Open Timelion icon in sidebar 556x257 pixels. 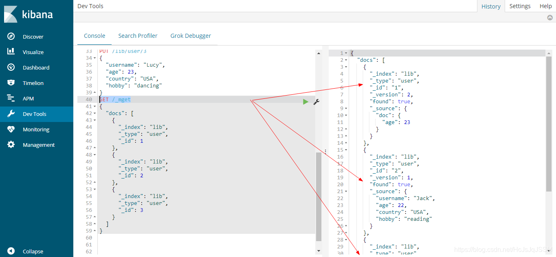pos(11,83)
